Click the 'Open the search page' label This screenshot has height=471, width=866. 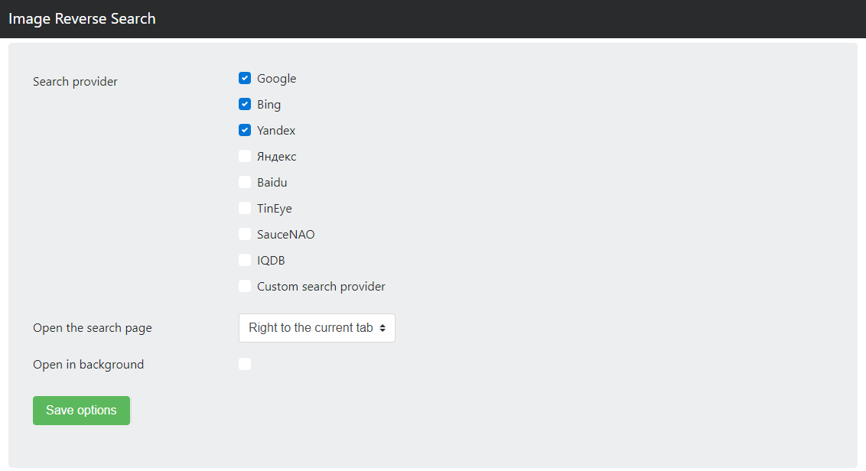[93, 328]
